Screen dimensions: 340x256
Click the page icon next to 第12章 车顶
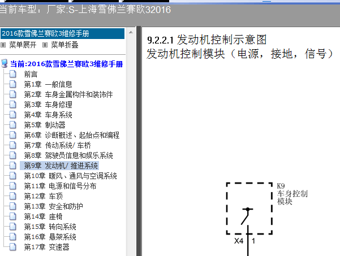pyautogui.click(x=13, y=196)
